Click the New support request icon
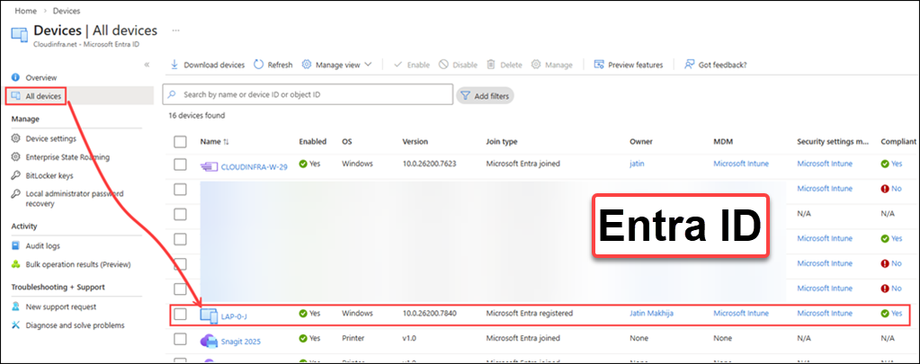Screen dimensions: 920x364 [x=16, y=306]
